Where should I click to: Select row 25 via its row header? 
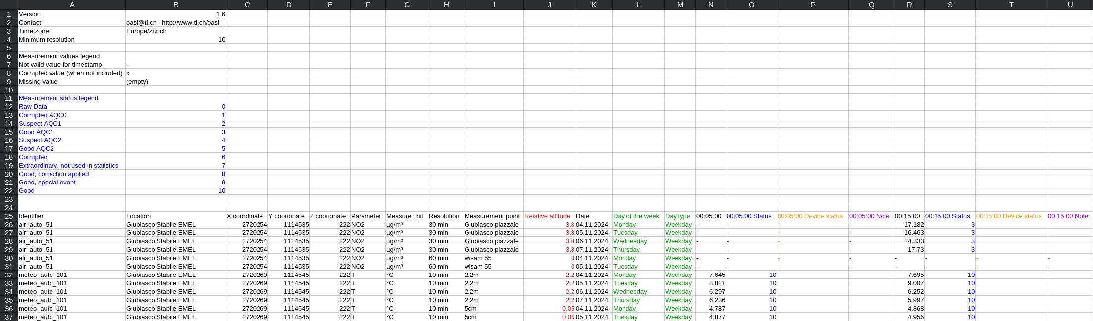[9, 216]
